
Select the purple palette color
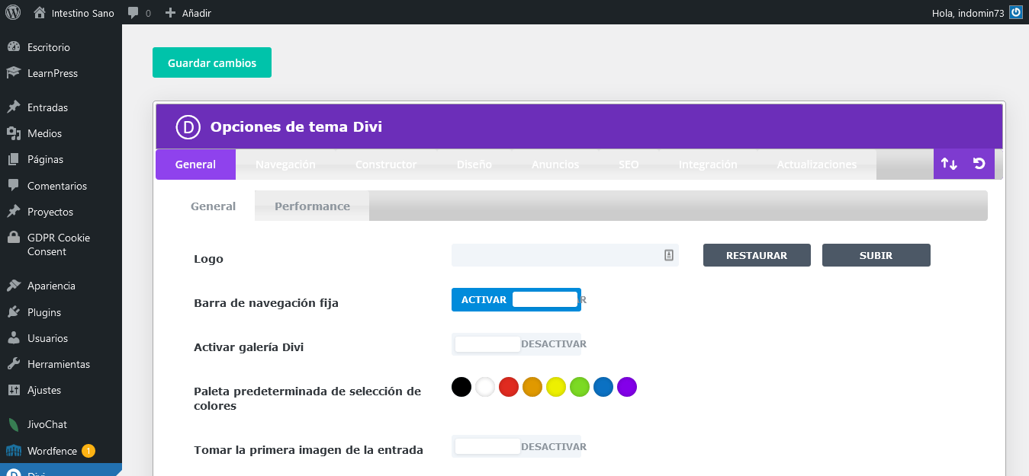tap(627, 387)
